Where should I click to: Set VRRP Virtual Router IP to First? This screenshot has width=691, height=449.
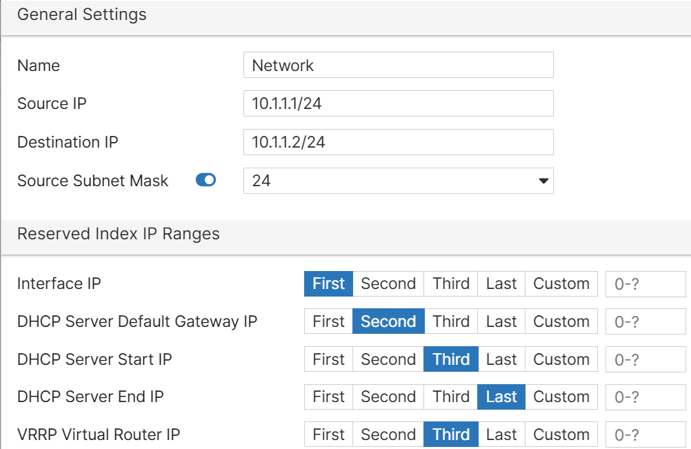pyautogui.click(x=328, y=435)
